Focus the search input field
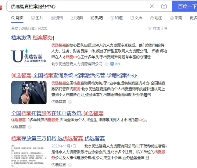The image size is (197, 168). point(78,6)
